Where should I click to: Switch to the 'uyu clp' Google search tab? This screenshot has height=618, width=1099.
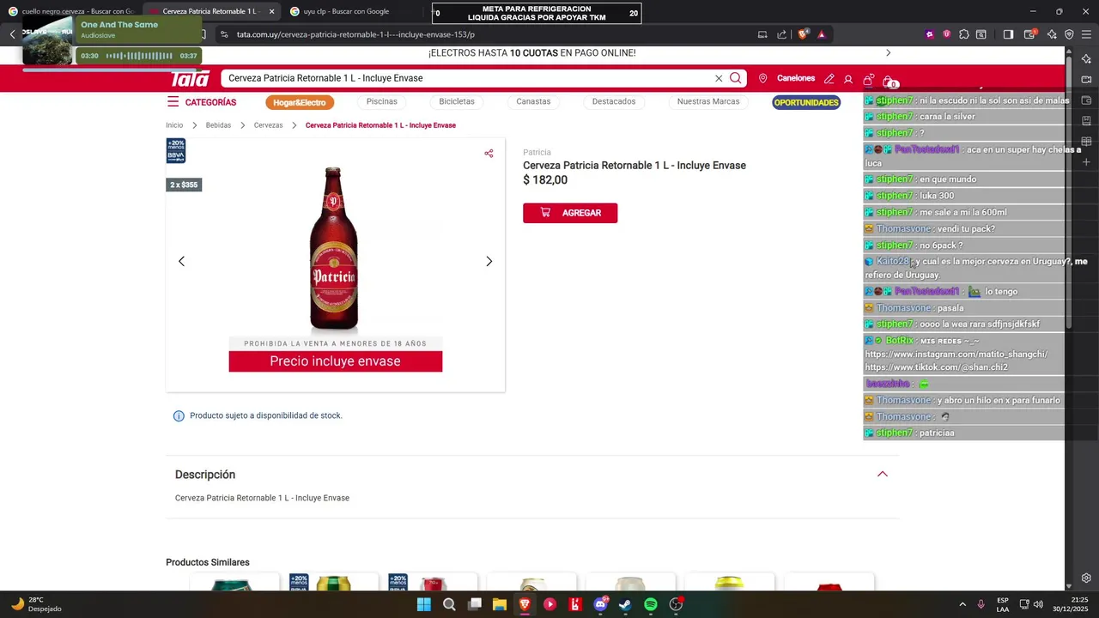point(346,11)
